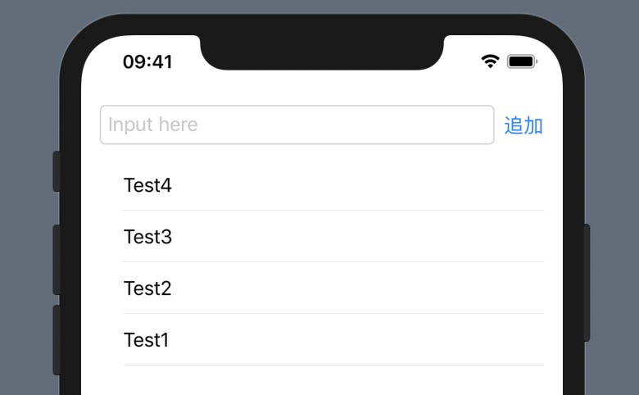Viewport: 639px width, 395px height.
Task: Click the volume up hardware button
Action: tap(57, 260)
